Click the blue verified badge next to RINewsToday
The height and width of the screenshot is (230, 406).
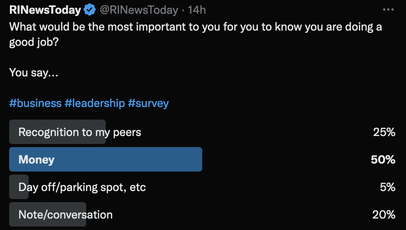point(90,10)
